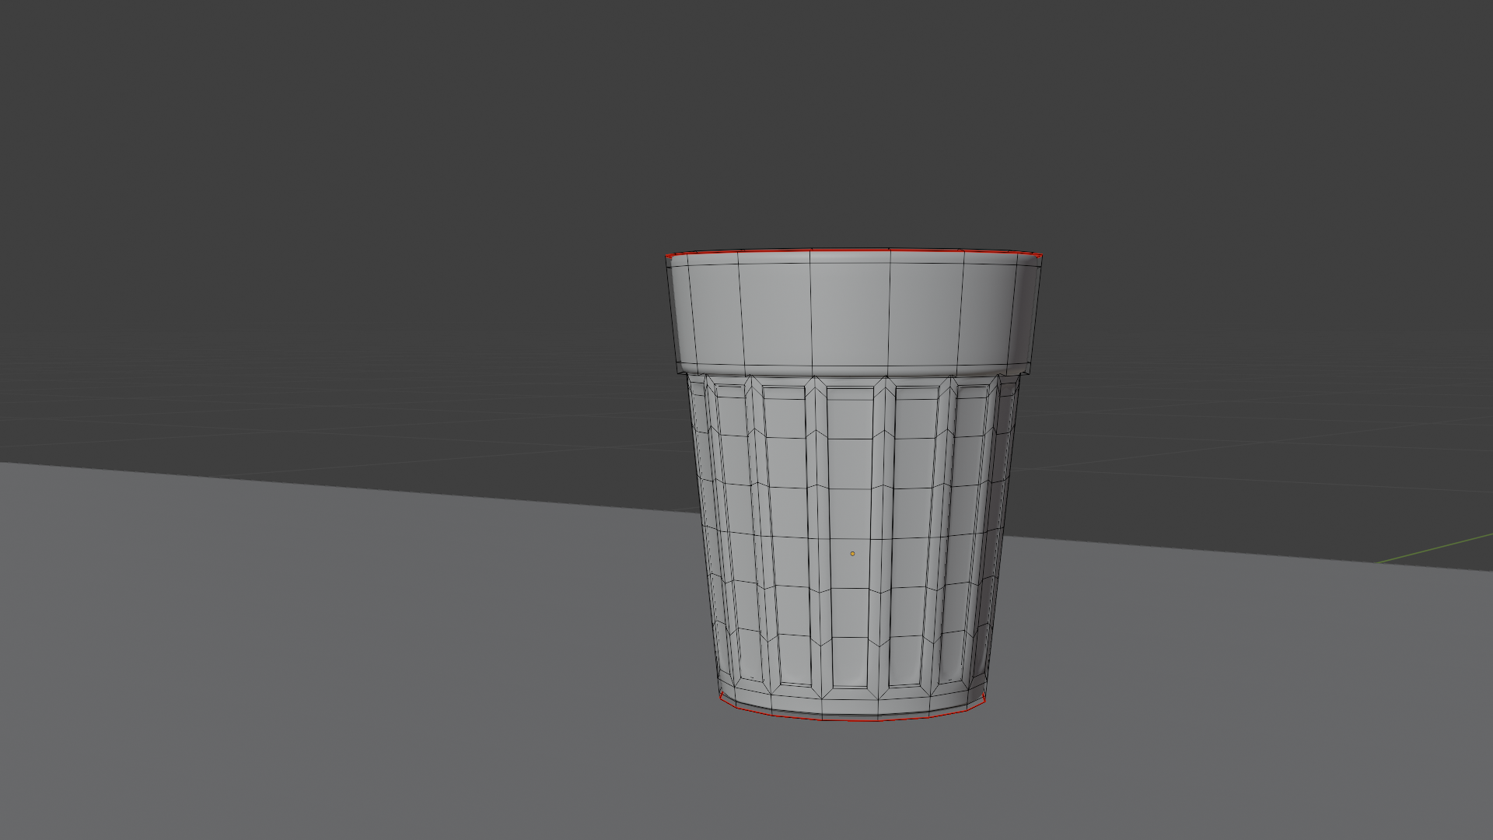Click the ground plane left of the cup
Image resolution: width=1493 pixels, height=840 pixels.
pos(389,622)
